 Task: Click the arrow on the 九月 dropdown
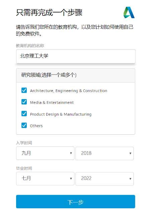tap(71, 153)
